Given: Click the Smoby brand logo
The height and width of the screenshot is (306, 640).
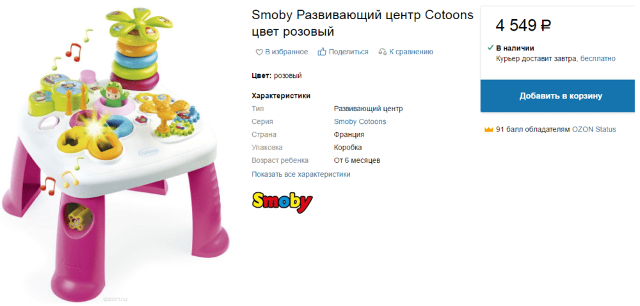Looking at the screenshot, I should 282,202.
